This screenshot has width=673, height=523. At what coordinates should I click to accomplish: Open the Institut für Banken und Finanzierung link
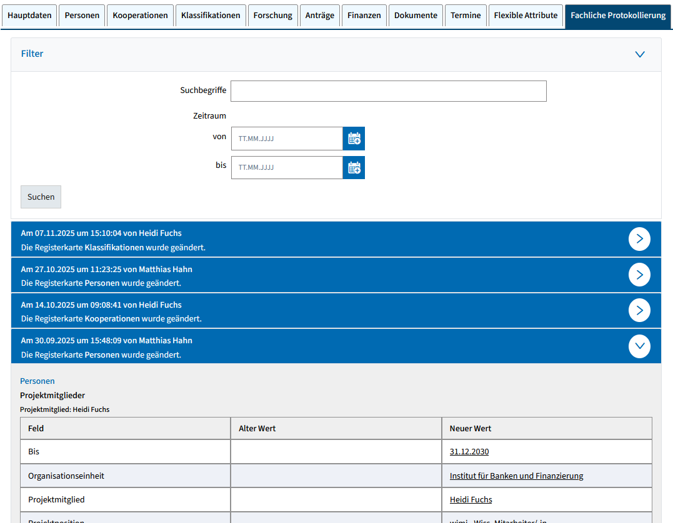(x=516, y=476)
